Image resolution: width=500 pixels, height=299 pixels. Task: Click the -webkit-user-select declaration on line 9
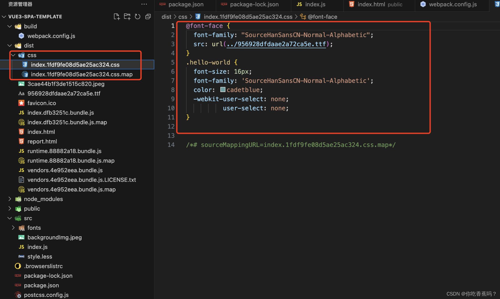(241, 99)
